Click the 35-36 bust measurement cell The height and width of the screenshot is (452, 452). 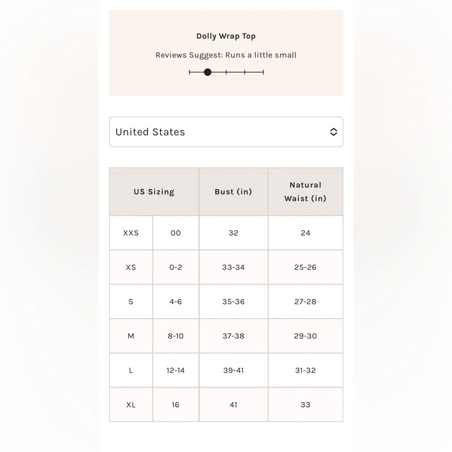pyautogui.click(x=234, y=301)
